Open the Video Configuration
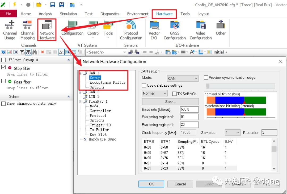 [x=201, y=30]
